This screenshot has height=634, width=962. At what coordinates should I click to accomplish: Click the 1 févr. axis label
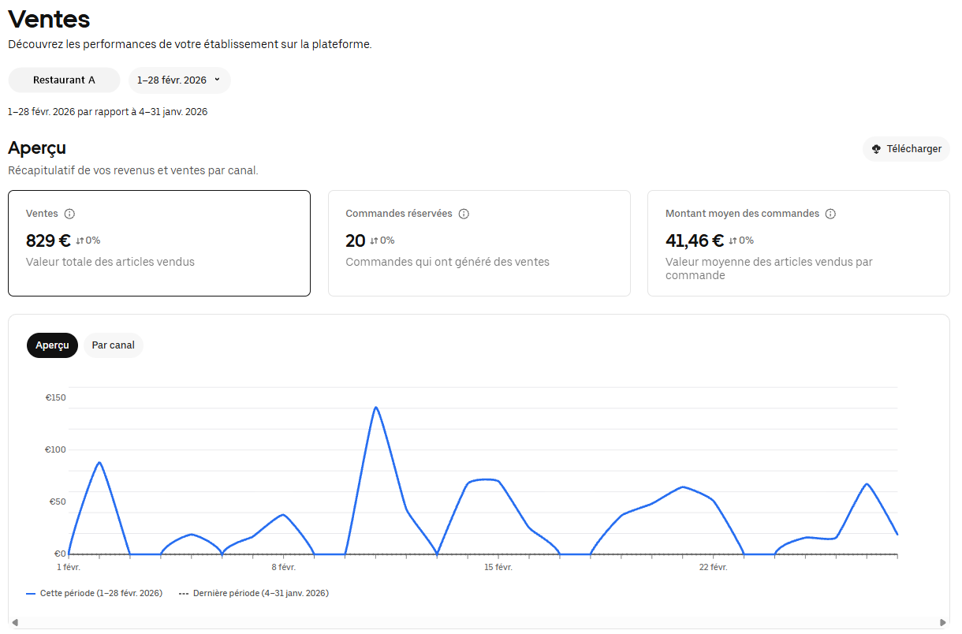pos(69,567)
